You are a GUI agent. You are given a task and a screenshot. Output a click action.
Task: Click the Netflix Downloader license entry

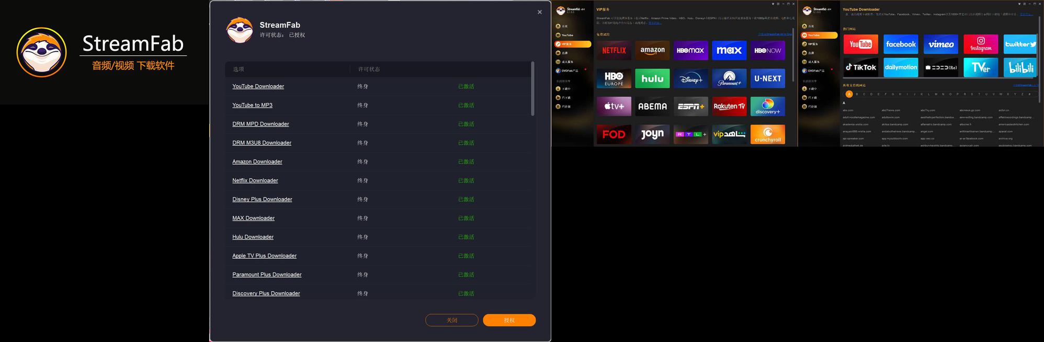255,180
